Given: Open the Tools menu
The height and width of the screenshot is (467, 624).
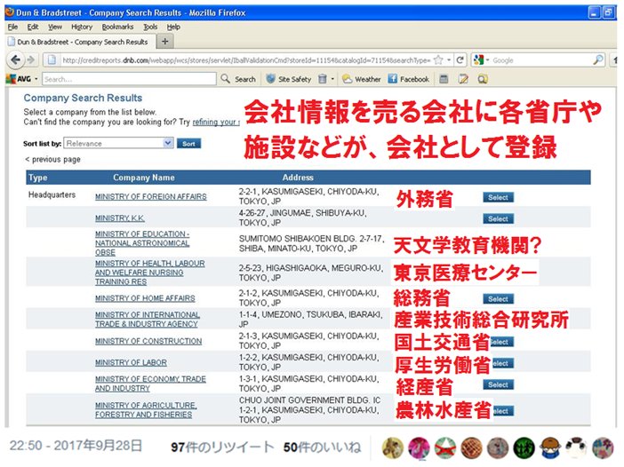Looking at the screenshot, I should [150, 27].
